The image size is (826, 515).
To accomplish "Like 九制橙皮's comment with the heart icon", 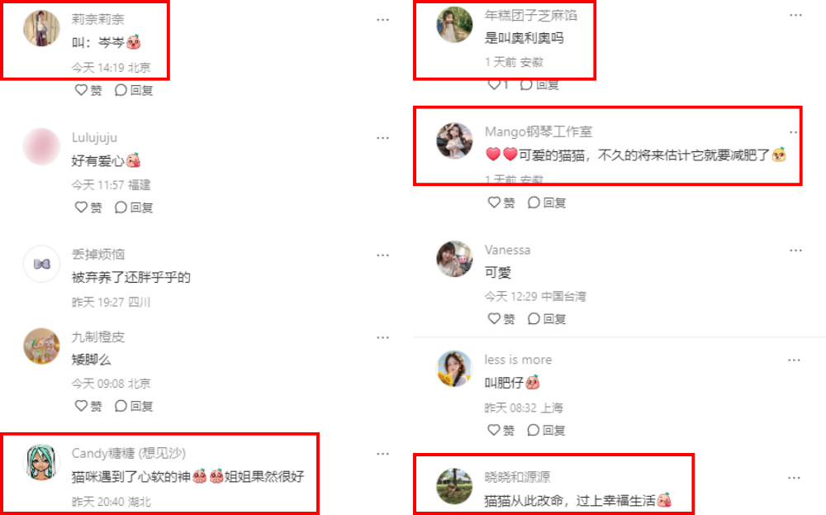I will point(81,405).
